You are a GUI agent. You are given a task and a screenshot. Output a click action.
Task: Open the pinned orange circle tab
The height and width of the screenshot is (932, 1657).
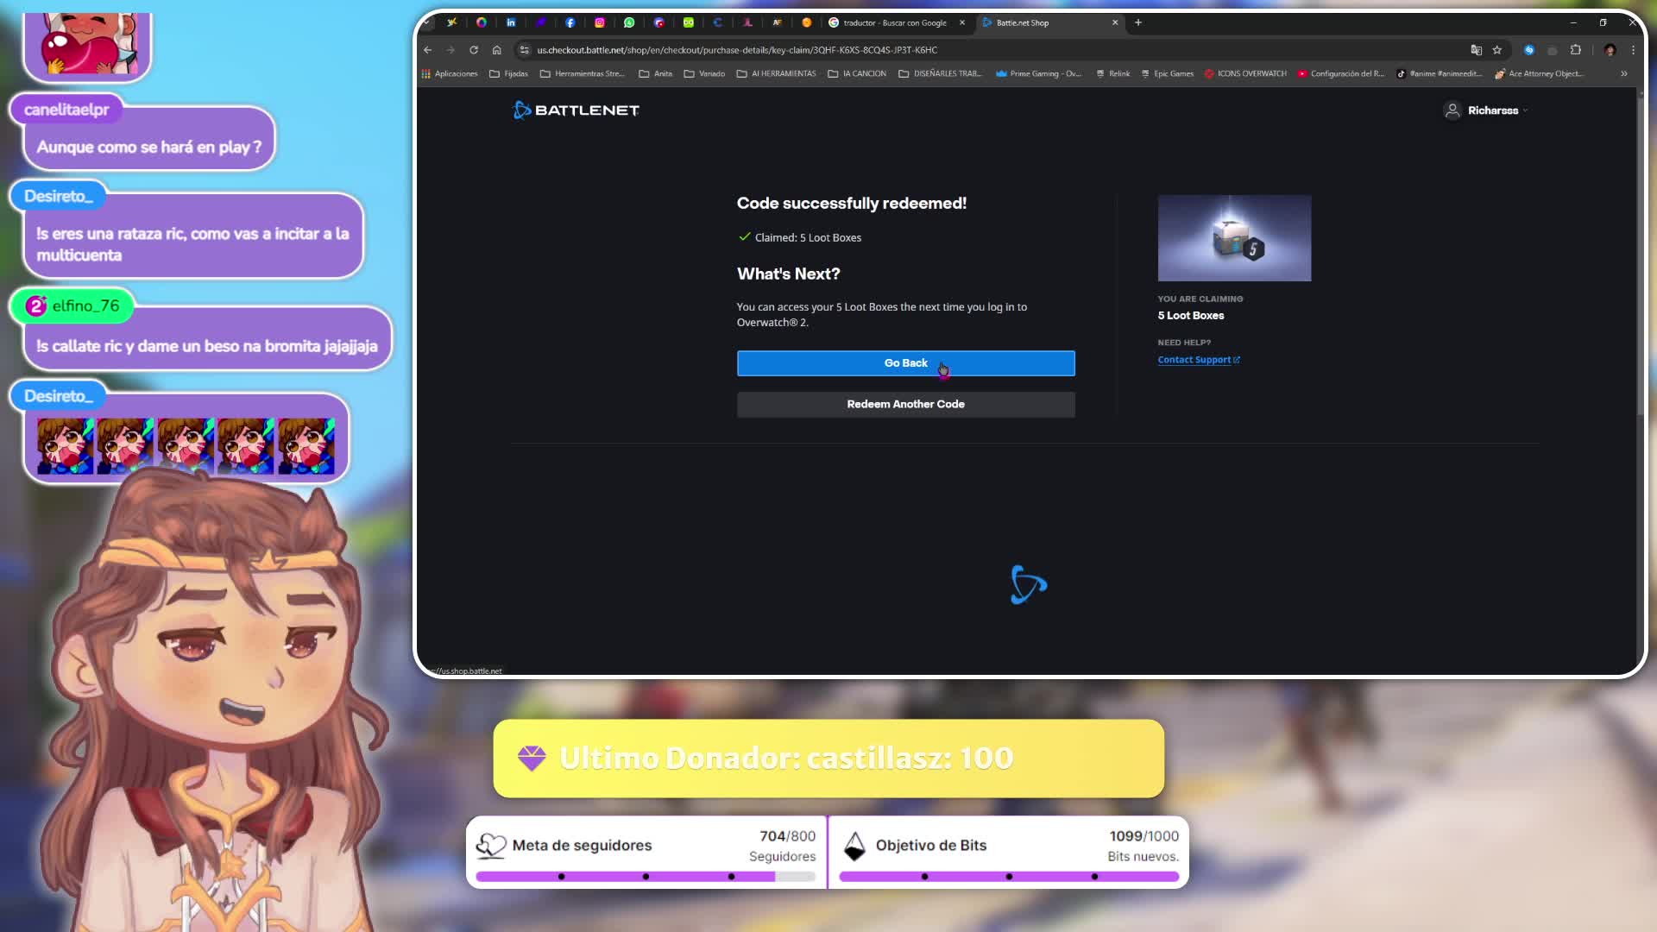(x=807, y=22)
